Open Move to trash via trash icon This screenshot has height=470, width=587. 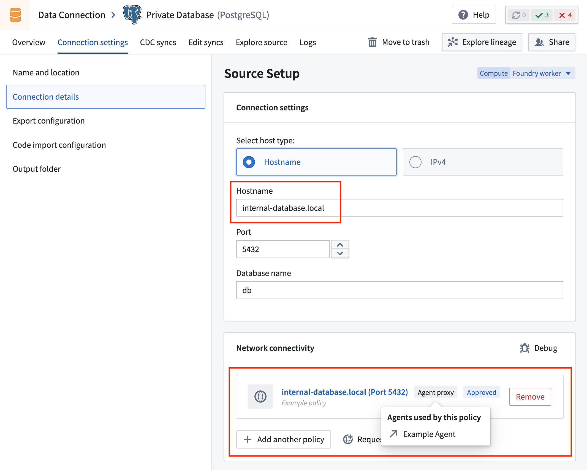coord(372,42)
